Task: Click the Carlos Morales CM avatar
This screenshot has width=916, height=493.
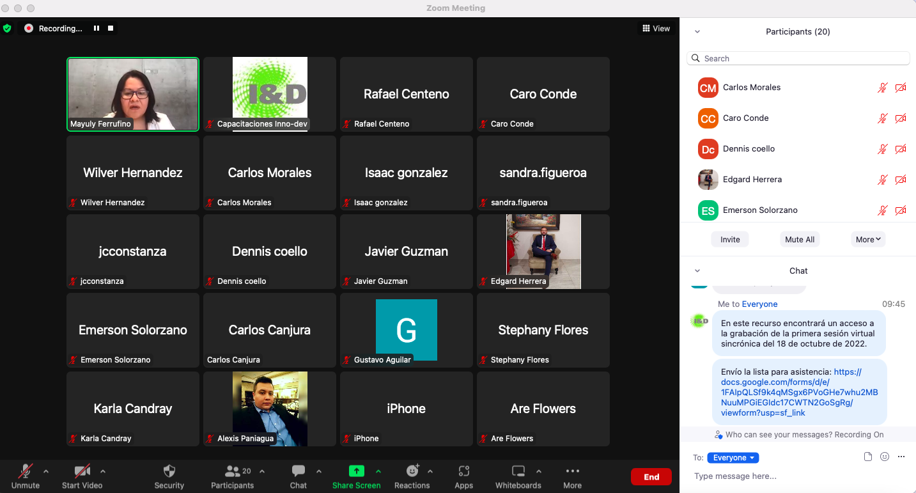Action: 708,88
